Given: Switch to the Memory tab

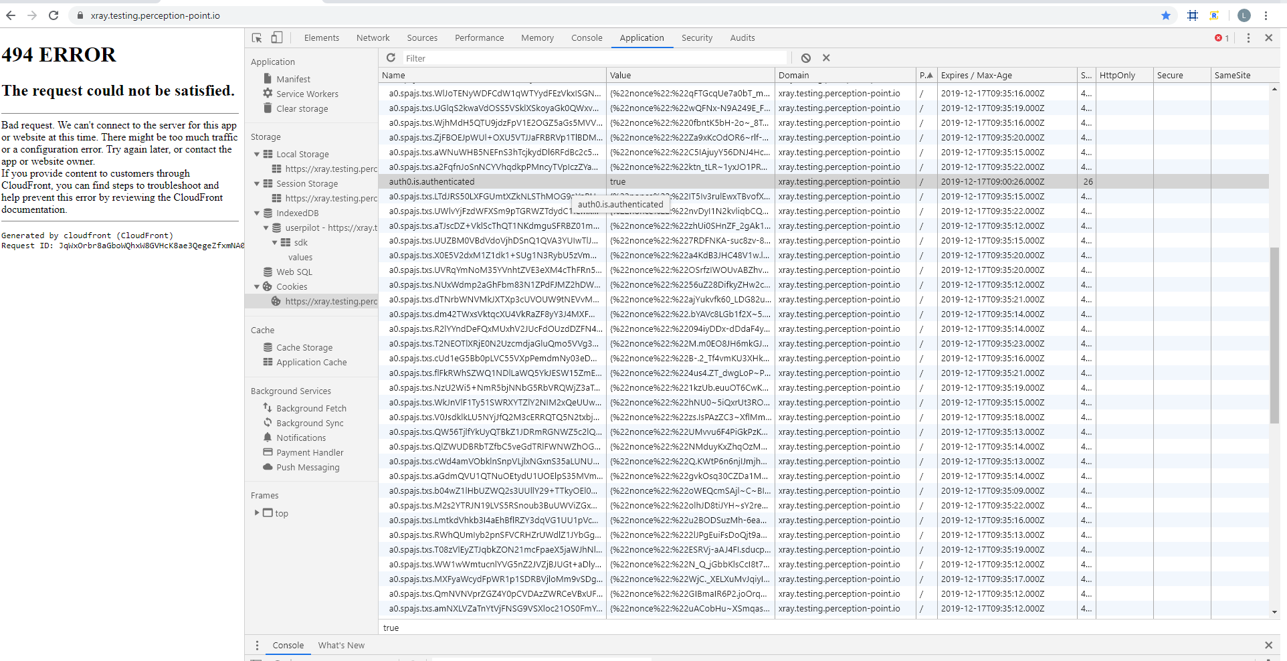Looking at the screenshot, I should 538,38.
